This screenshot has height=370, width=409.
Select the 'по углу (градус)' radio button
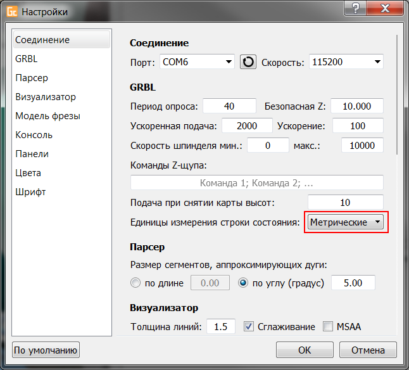243,283
